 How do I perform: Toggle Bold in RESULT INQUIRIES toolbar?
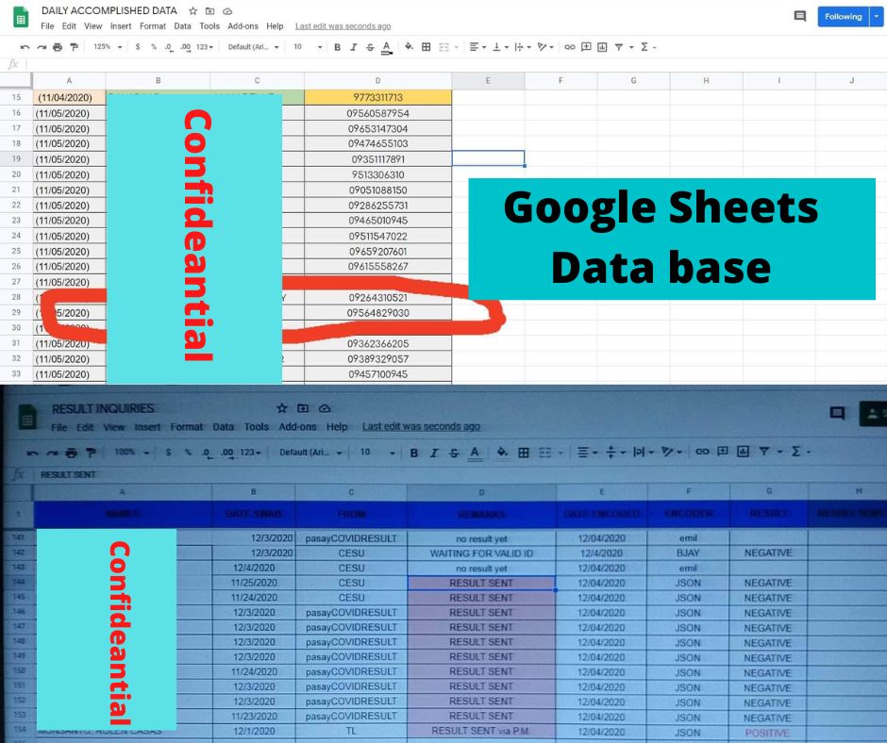[414, 453]
